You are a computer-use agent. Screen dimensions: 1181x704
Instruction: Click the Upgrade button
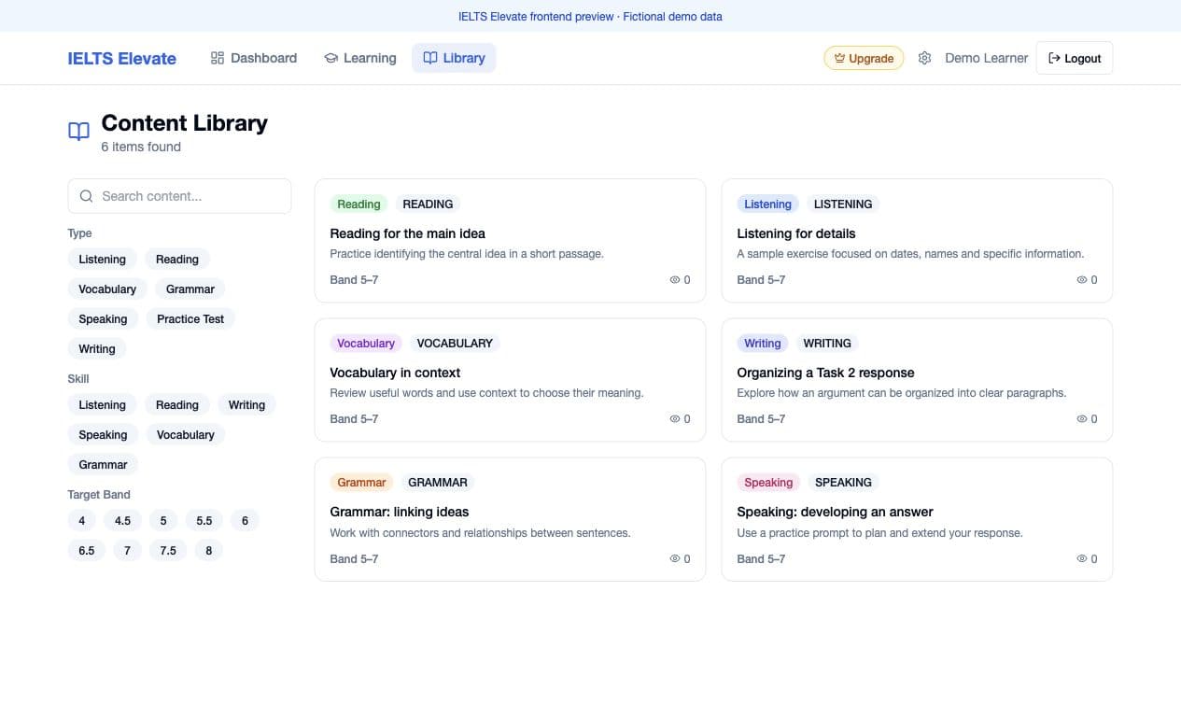pyautogui.click(x=864, y=58)
